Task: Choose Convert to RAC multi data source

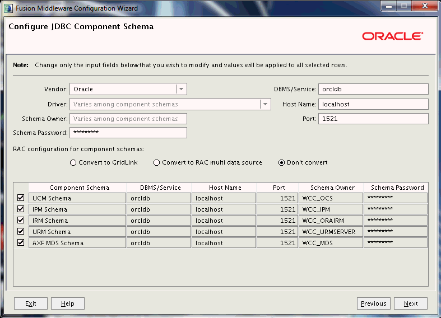Action: pos(207,163)
